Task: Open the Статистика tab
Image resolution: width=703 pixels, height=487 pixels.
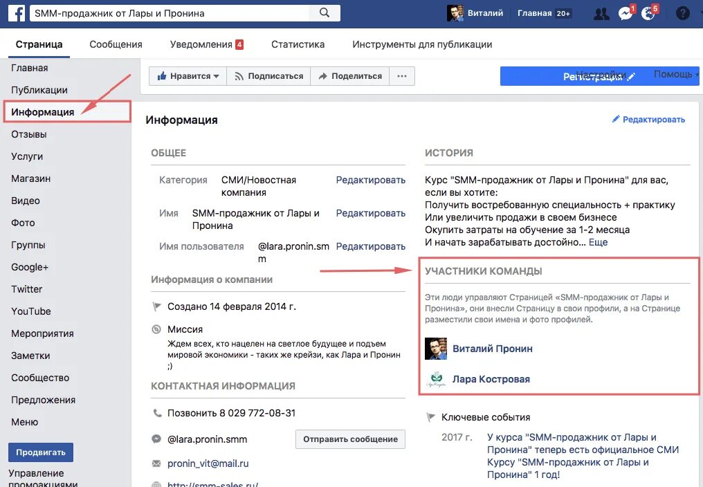Action: [x=298, y=44]
